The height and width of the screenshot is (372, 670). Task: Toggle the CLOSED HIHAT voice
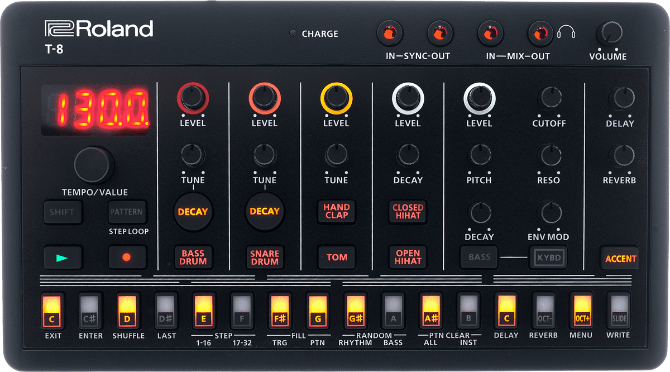[x=407, y=212]
